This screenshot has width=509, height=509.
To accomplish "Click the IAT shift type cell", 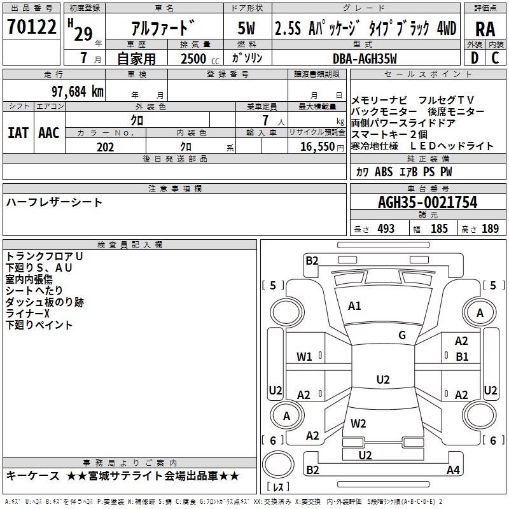I will tap(18, 132).
